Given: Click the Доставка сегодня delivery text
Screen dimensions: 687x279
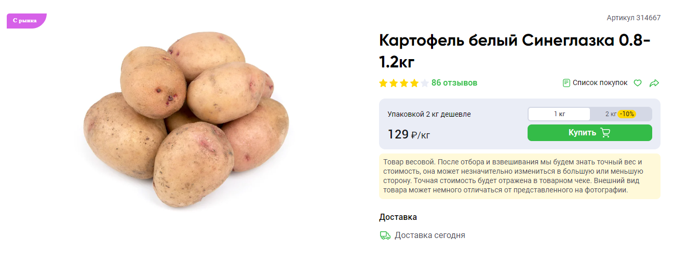Looking at the screenshot, I should (430, 235).
